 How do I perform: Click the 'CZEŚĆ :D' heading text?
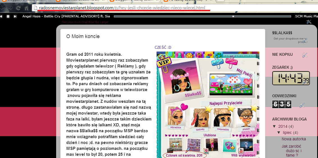point(163,47)
